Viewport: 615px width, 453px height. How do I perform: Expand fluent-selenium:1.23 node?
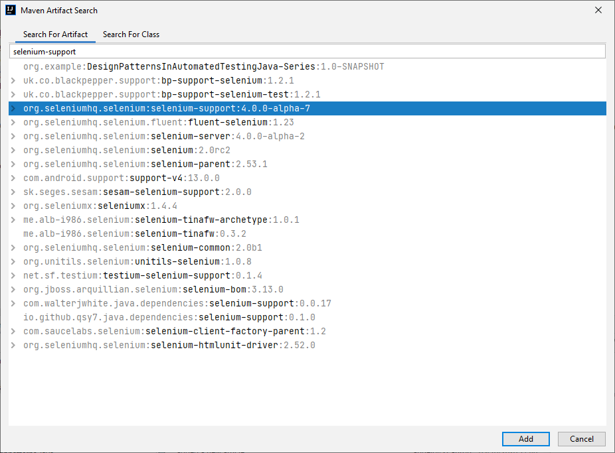pos(13,122)
